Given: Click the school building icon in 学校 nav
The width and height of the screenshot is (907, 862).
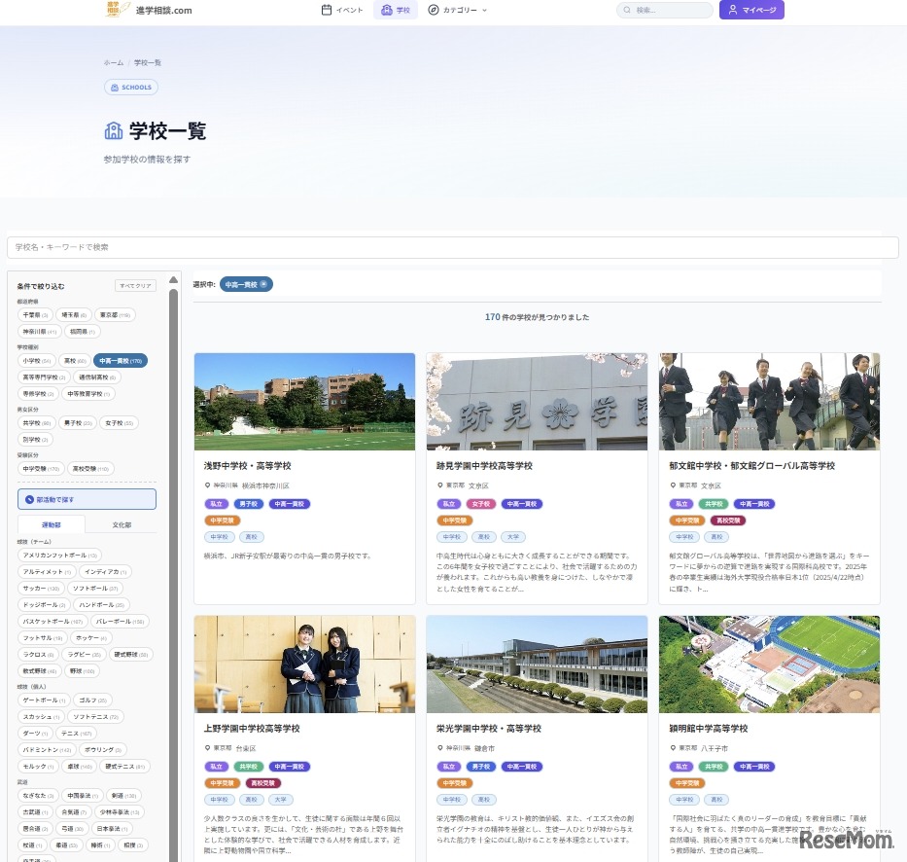Looking at the screenshot, I should [386, 10].
